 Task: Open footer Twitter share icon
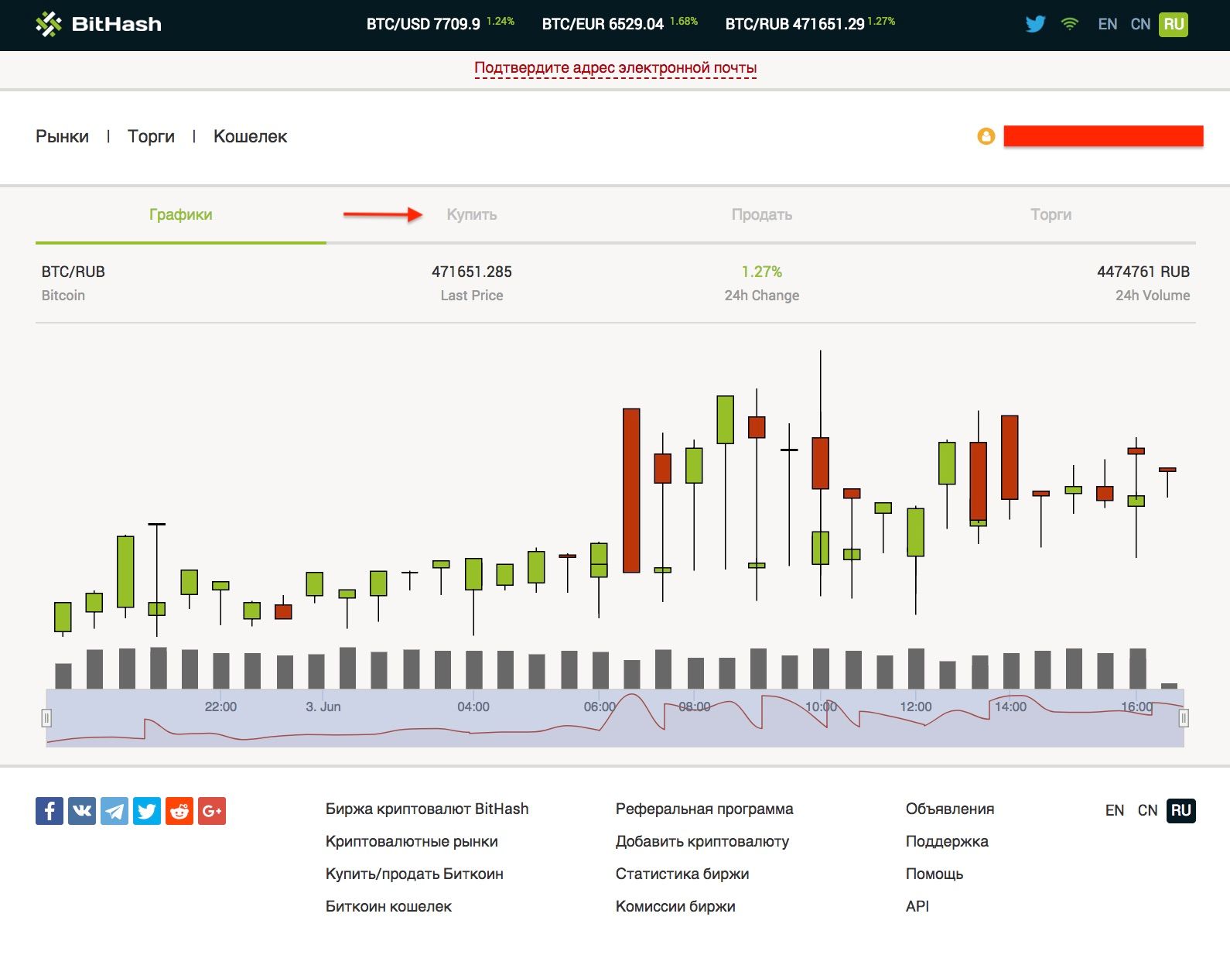click(x=147, y=811)
